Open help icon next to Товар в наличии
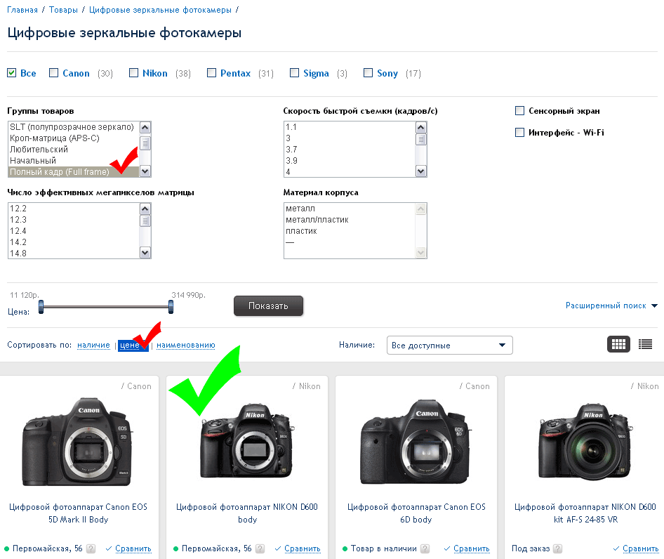This screenshot has width=664, height=559. pos(425,548)
